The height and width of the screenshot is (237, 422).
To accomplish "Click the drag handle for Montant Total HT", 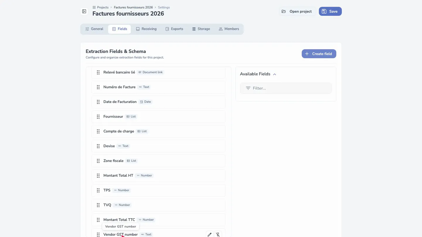I will click(98, 176).
